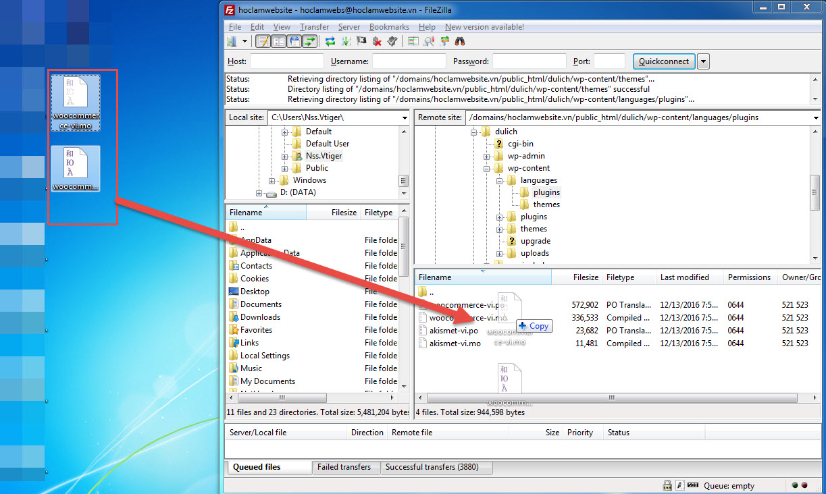This screenshot has width=826, height=494.
Task: Cancel the current operation via toolbar icon
Action: pos(361,42)
